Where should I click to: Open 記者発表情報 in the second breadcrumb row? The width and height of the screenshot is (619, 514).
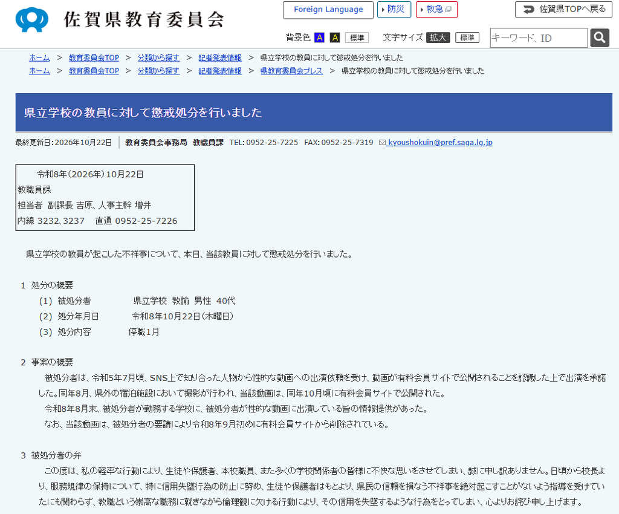[220, 71]
